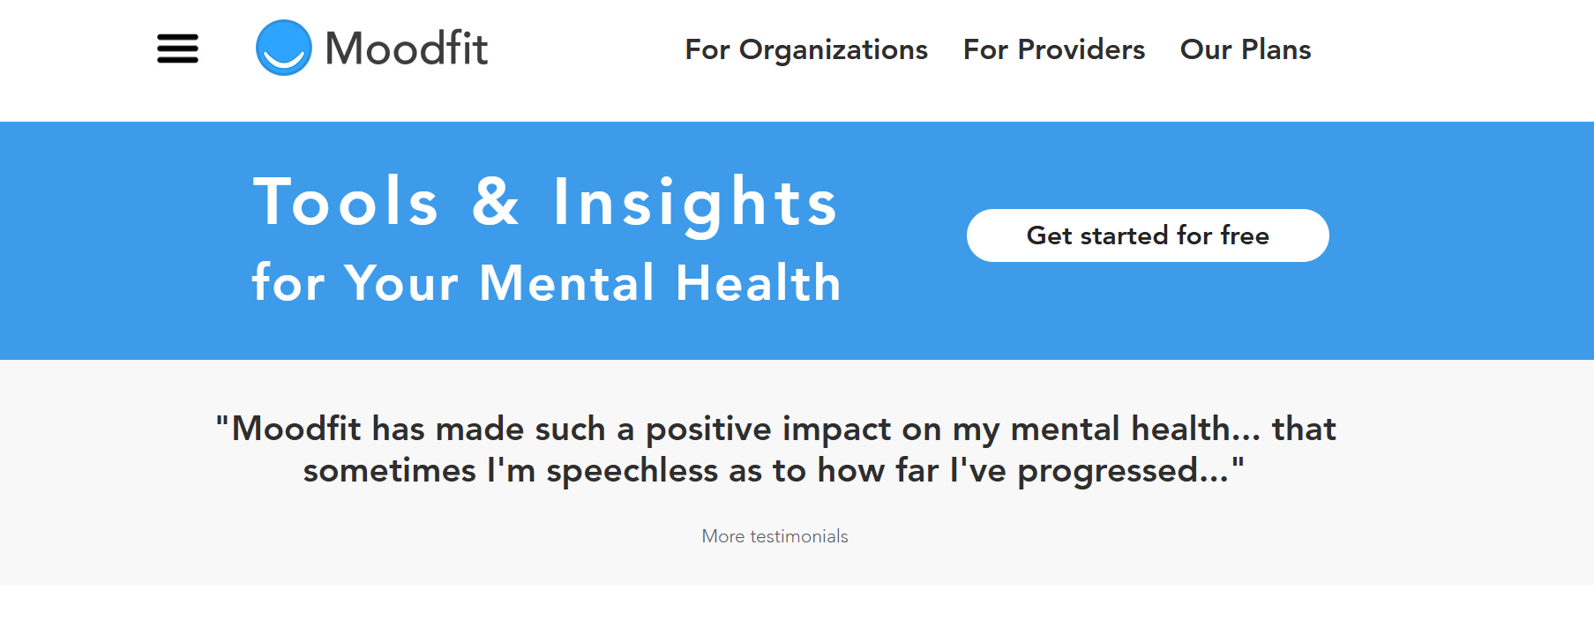Viewport: 1594px width, 620px height.
Task: Click the word Health in the subheading
Action: (759, 282)
